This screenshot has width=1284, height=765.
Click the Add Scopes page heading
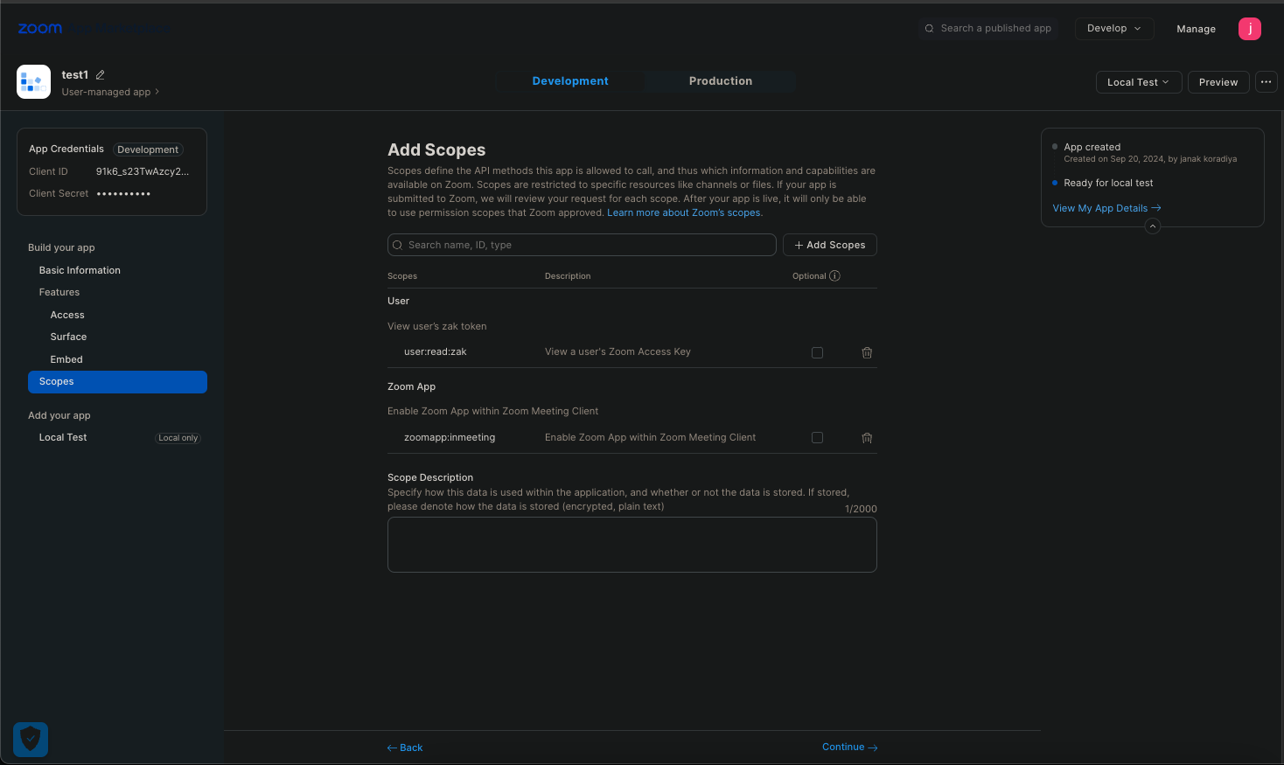[436, 150]
